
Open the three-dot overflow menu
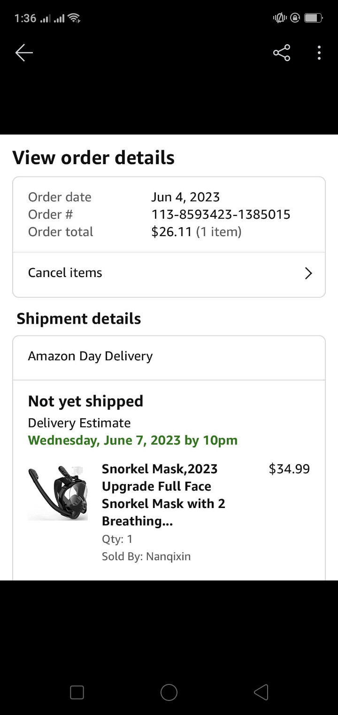coord(319,53)
